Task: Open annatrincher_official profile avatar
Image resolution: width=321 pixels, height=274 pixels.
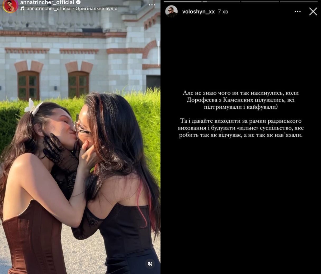Action: 11,6
